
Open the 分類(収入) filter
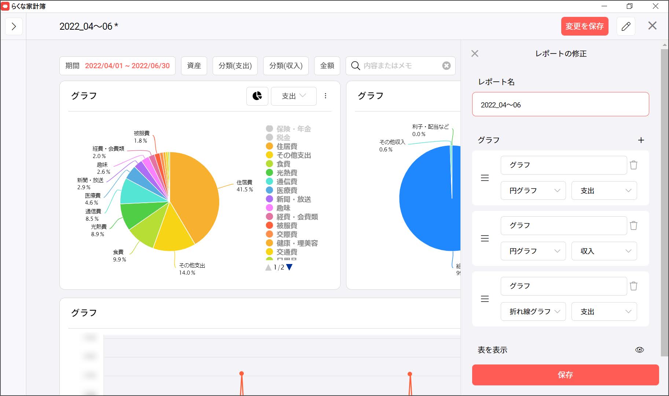(x=286, y=66)
